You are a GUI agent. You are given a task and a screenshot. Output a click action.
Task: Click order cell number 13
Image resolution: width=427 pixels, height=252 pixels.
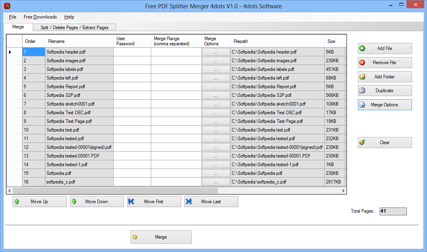point(34,156)
